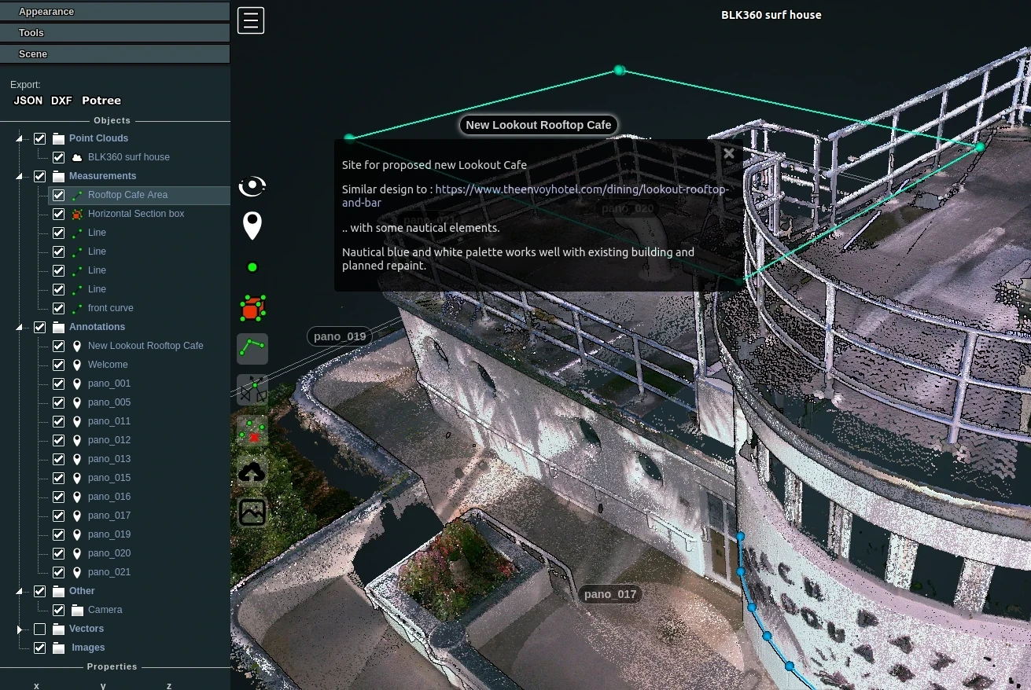Click the pano_019 annotation label in viewer
1031x690 pixels.
340,336
